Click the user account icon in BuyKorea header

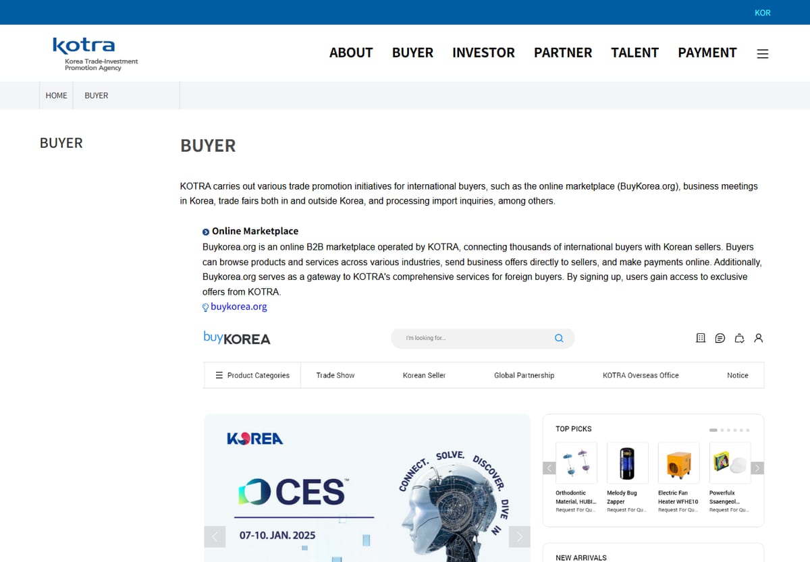(759, 338)
